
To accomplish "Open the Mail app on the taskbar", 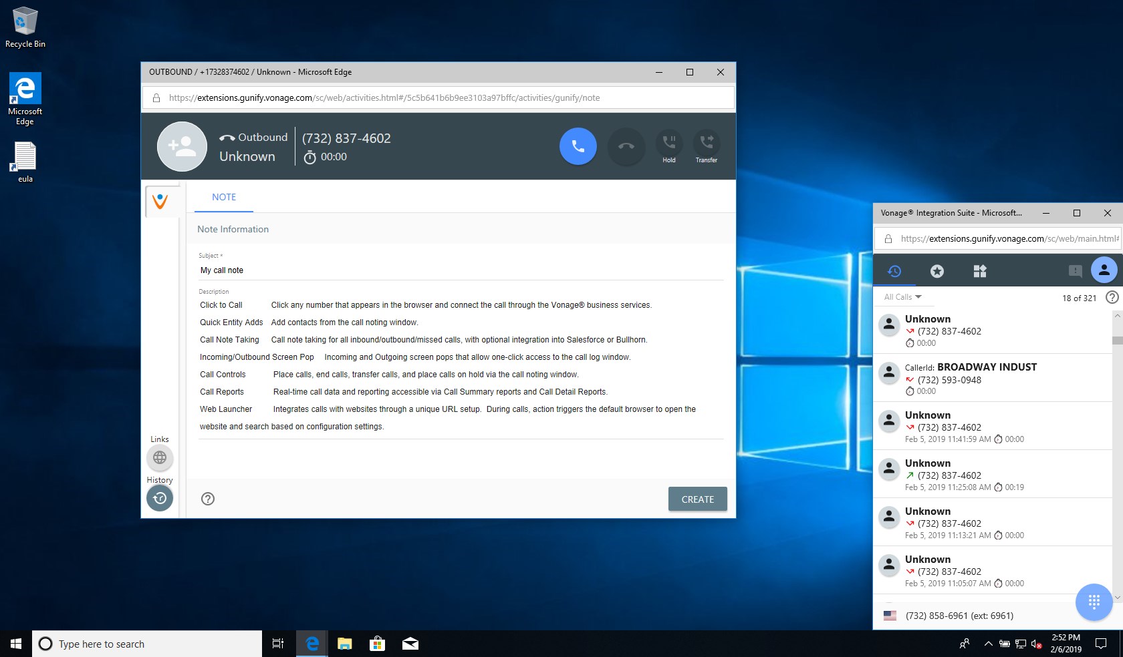I will [410, 644].
